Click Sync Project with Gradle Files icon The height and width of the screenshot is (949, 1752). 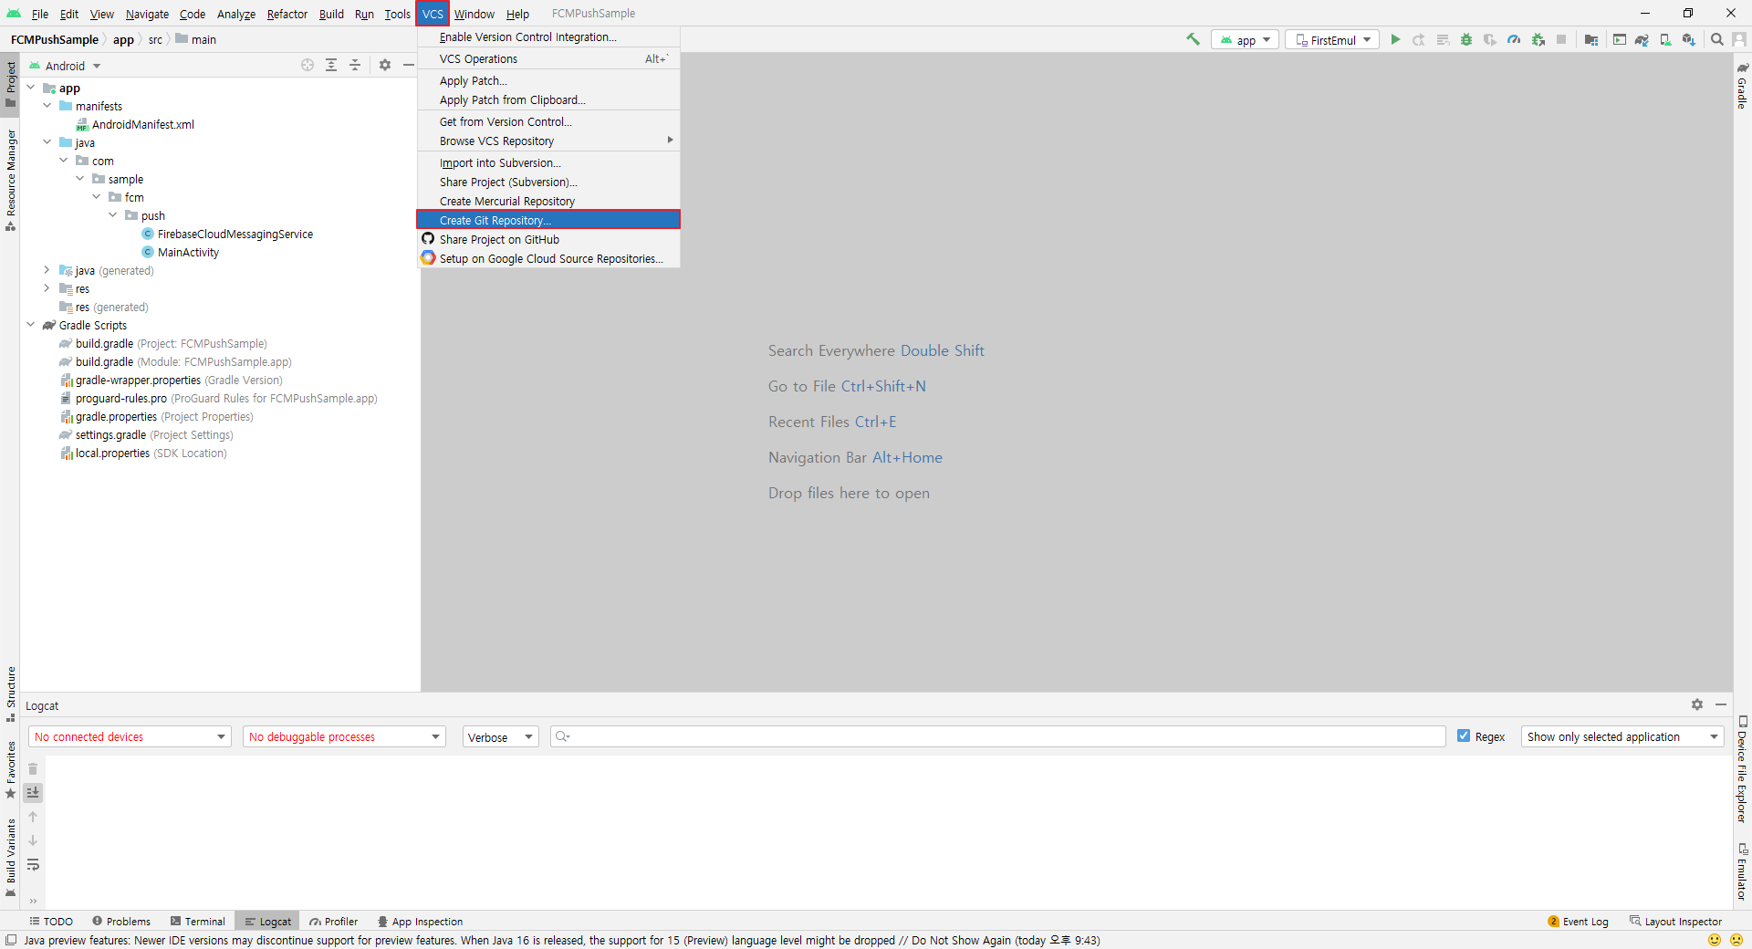click(x=1642, y=39)
